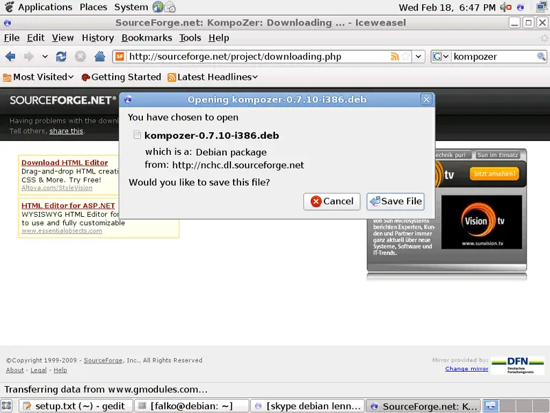Image resolution: width=550 pixels, height=413 pixels.
Task: Open the Tools menu
Action: pyautogui.click(x=190, y=38)
